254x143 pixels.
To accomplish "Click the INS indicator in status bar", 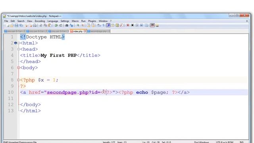I will coord(242,142).
